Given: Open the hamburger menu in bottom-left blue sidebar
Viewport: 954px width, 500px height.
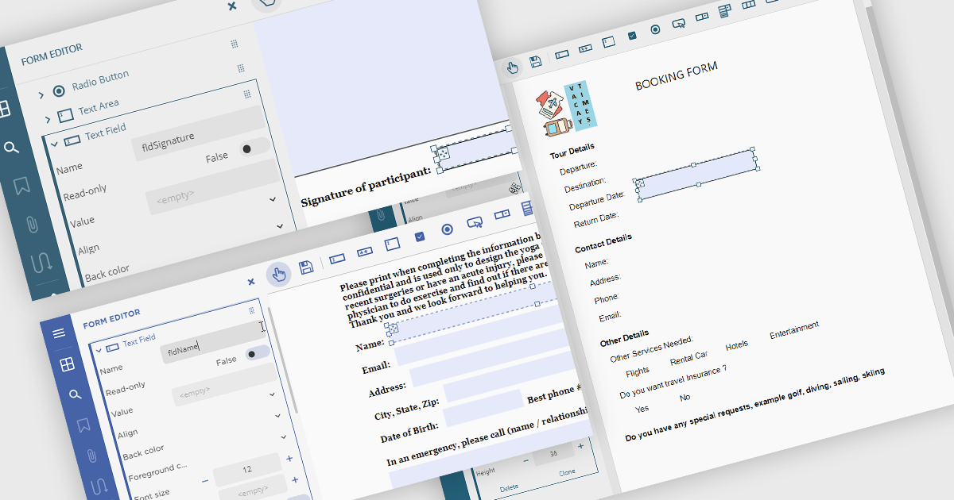Looking at the screenshot, I should (59, 333).
